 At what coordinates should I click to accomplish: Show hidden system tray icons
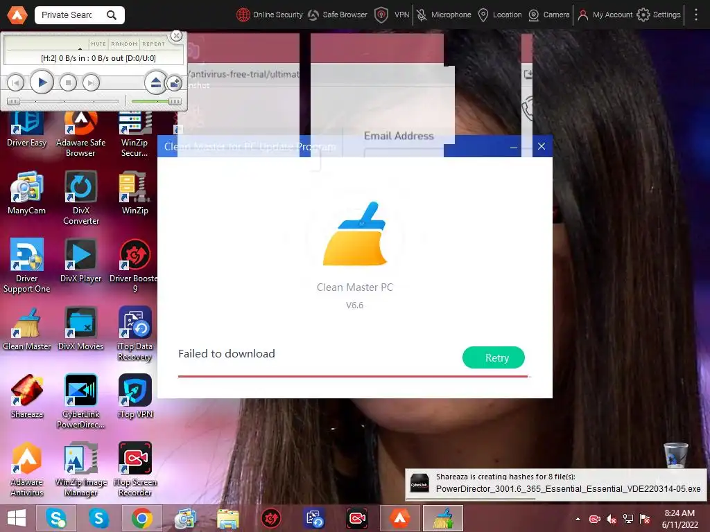click(x=578, y=519)
